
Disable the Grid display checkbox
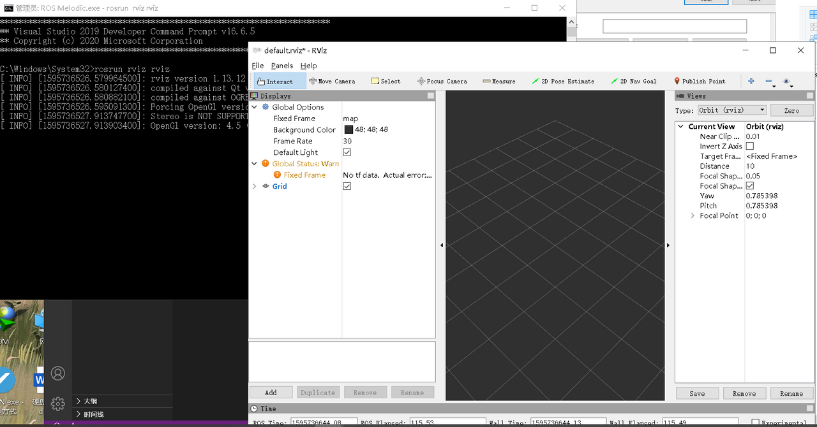[x=347, y=186]
